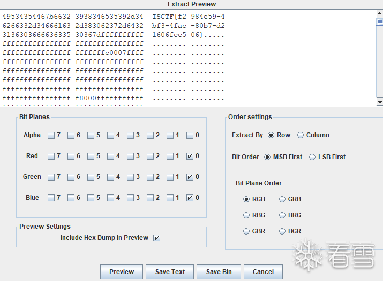Viewport: 383px width, 281px height.
Task: Tick the Green bit 1 checkbox
Action: [170, 177]
